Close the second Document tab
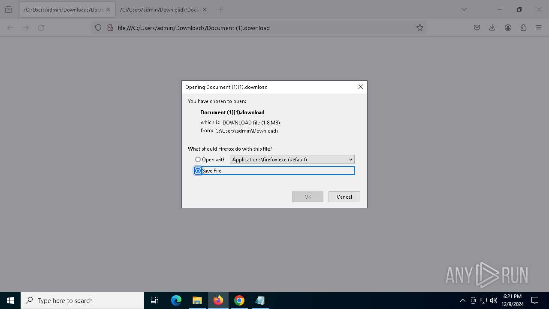Image resolution: width=549 pixels, height=309 pixels. click(x=204, y=9)
